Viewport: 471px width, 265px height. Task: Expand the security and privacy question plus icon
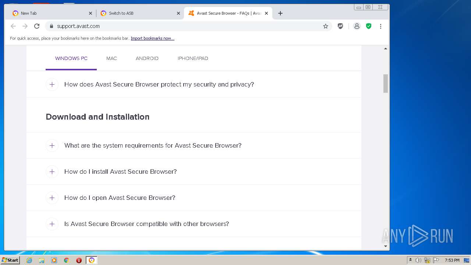pyautogui.click(x=52, y=84)
